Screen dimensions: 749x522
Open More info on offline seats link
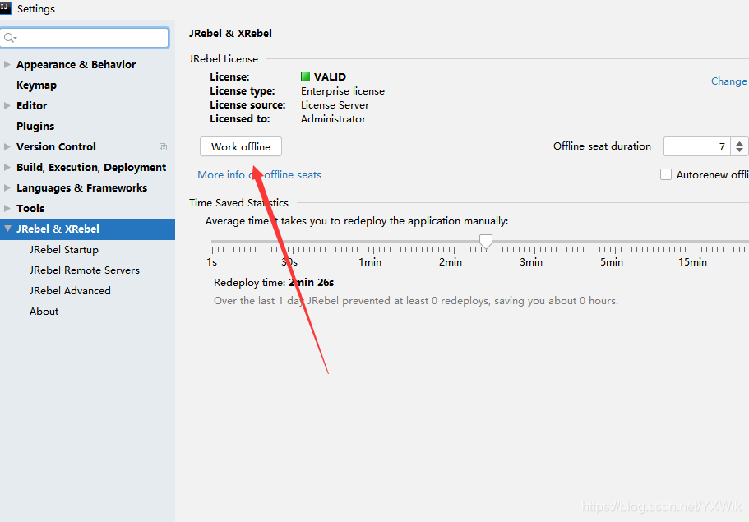click(259, 175)
